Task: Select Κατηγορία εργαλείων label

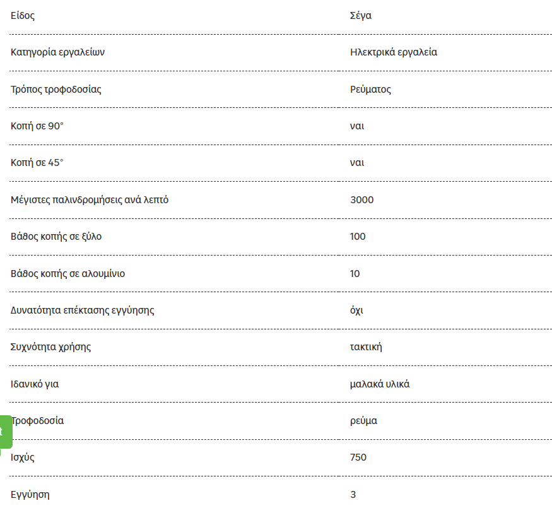Action: [x=57, y=52]
